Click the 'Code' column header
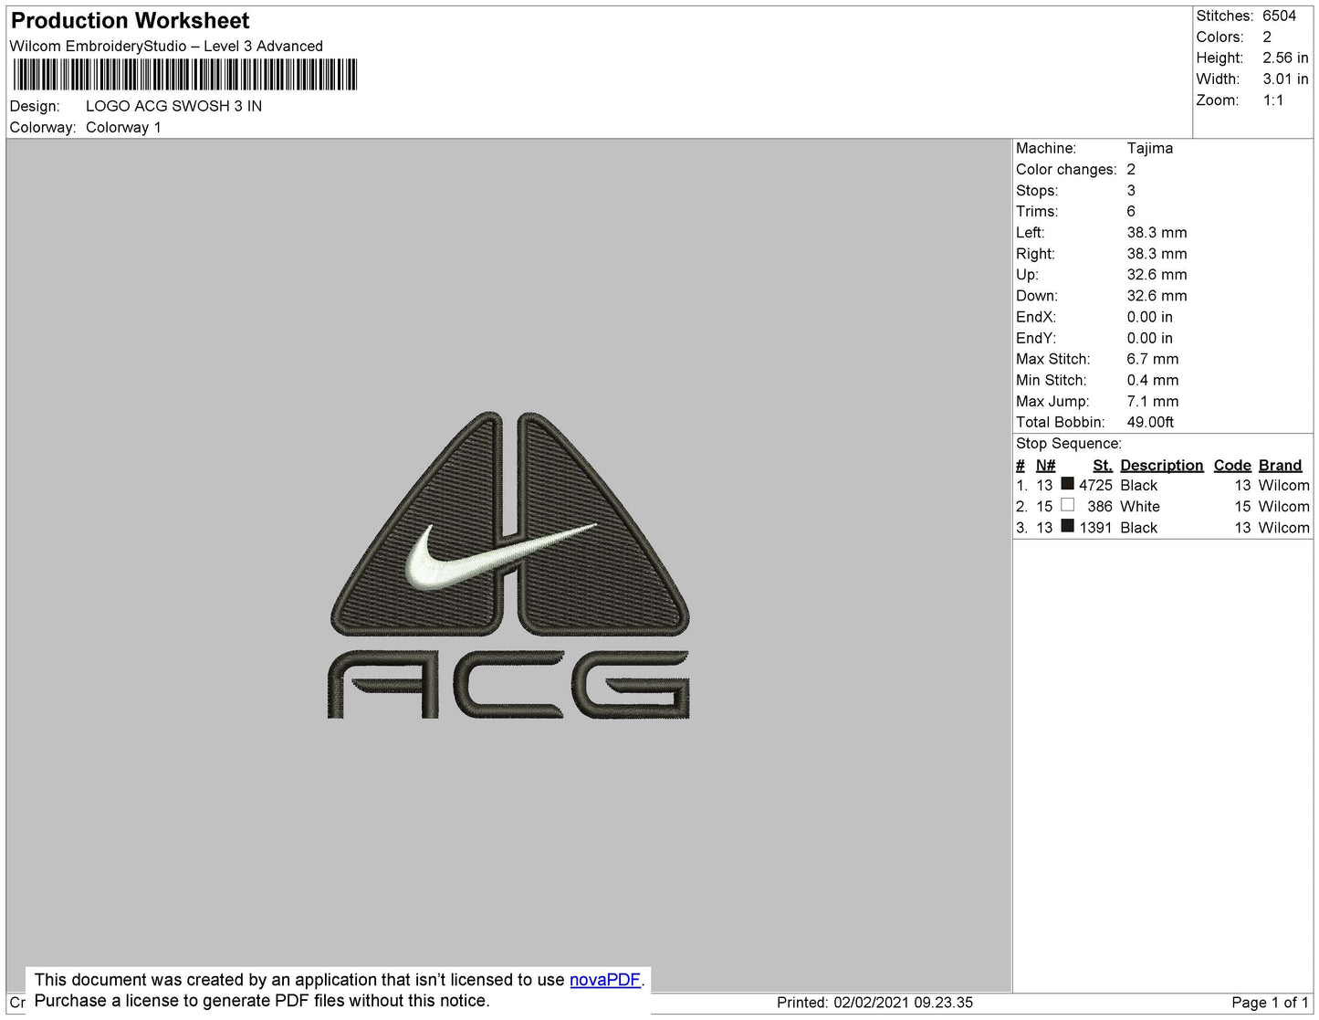The height and width of the screenshot is (1020, 1319). (x=1232, y=465)
